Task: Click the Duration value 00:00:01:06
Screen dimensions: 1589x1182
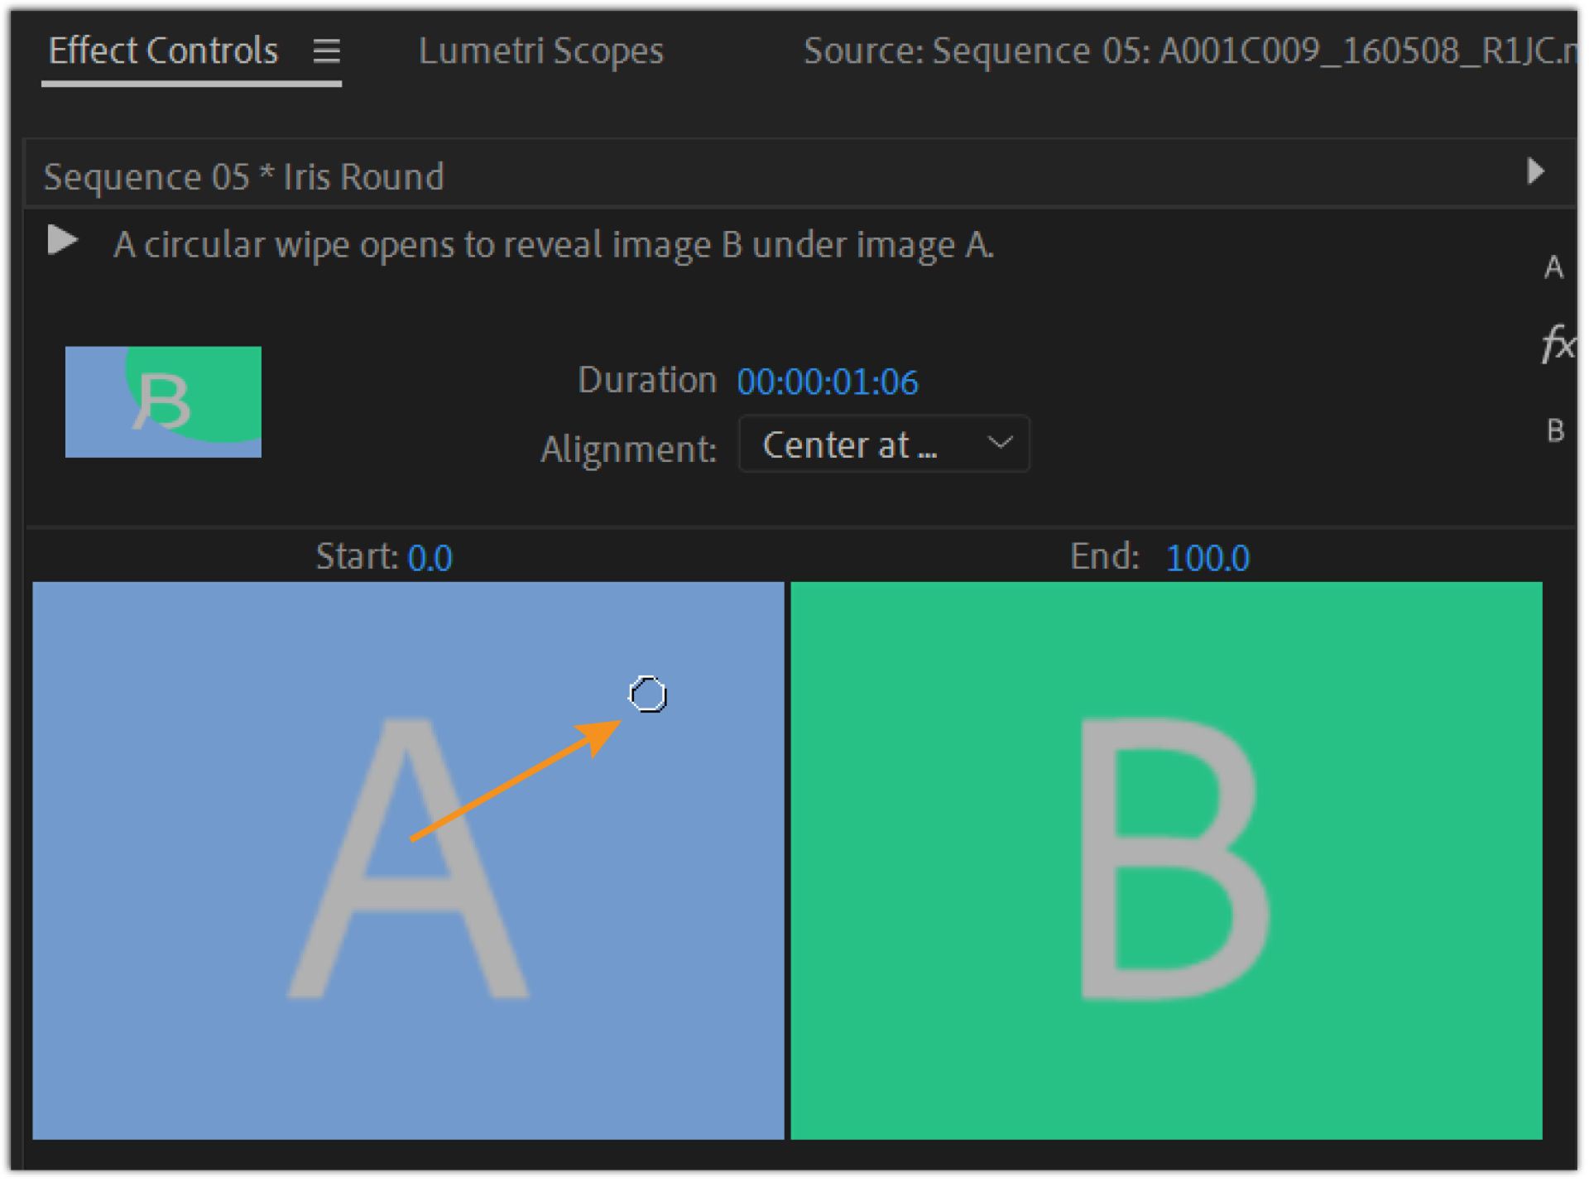Action: tap(827, 382)
